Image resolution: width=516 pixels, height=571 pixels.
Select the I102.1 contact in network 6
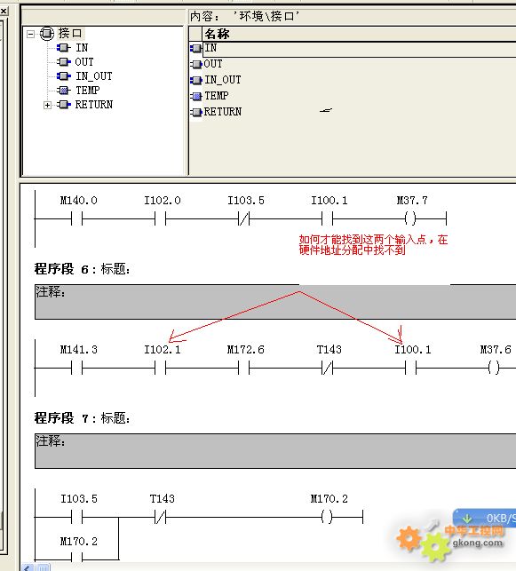pyautogui.click(x=161, y=369)
